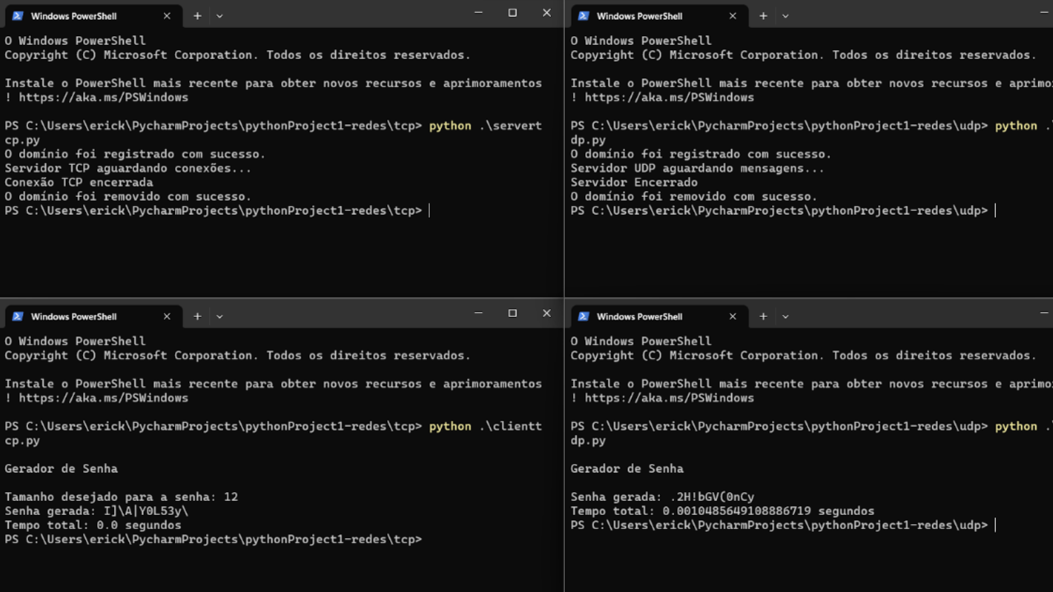Click the text 'Servidor TCP aguardando conexões...'
This screenshot has height=592, width=1053.
click(128, 168)
